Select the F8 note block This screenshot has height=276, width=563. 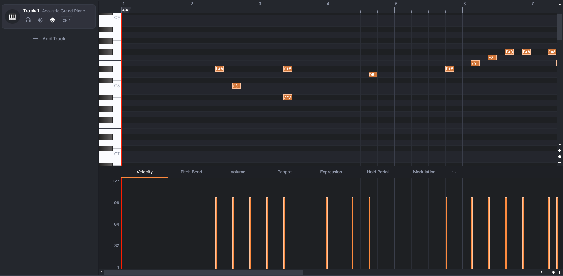click(x=492, y=57)
